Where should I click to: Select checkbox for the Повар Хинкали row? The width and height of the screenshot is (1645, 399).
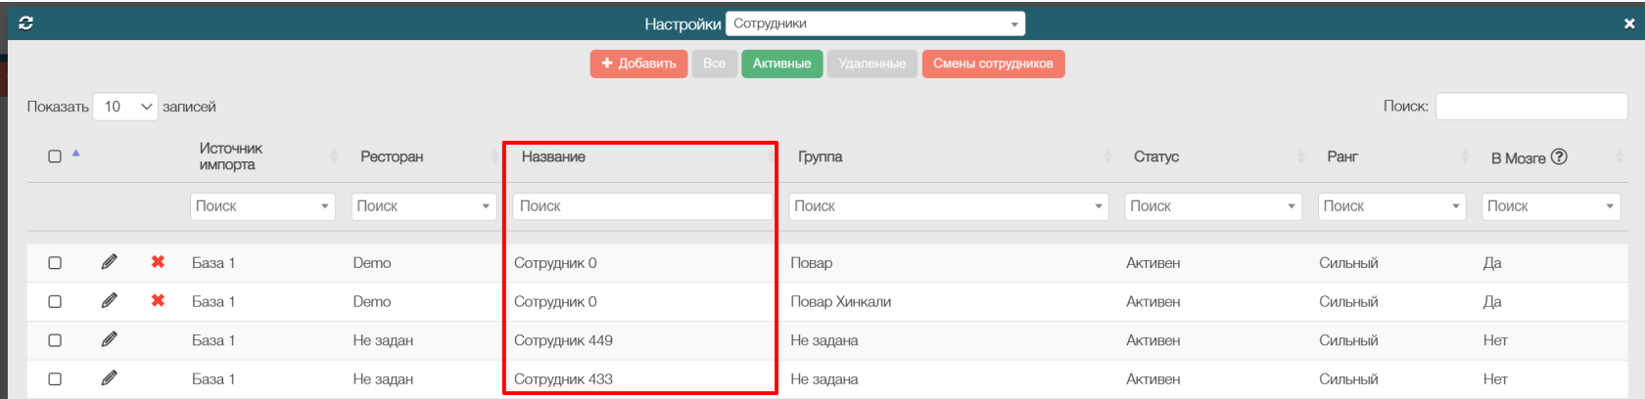pyautogui.click(x=55, y=301)
